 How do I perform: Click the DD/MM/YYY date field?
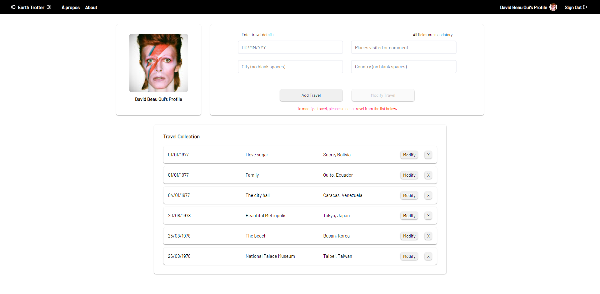pos(290,47)
